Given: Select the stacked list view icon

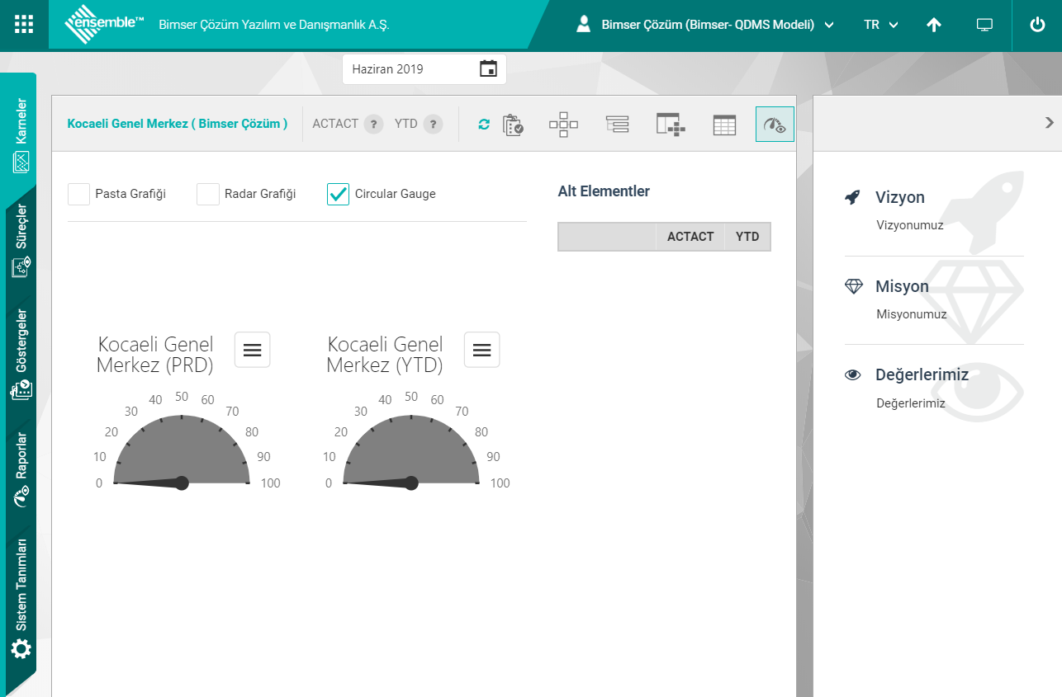Looking at the screenshot, I should click(x=617, y=125).
